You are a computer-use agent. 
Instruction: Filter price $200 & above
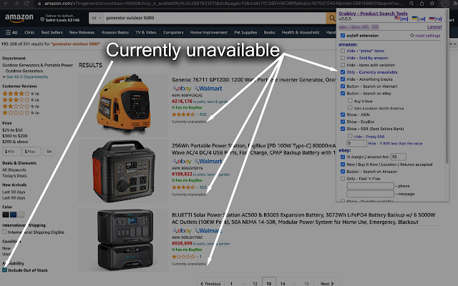pos(15,142)
